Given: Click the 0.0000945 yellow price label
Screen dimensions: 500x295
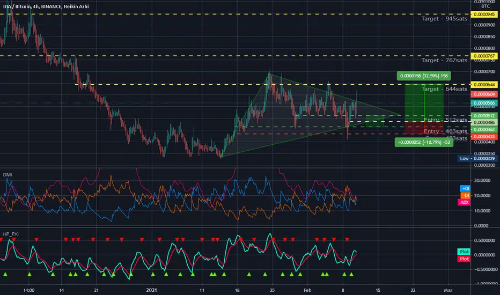Looking at the screenshot, I should 484,14.
